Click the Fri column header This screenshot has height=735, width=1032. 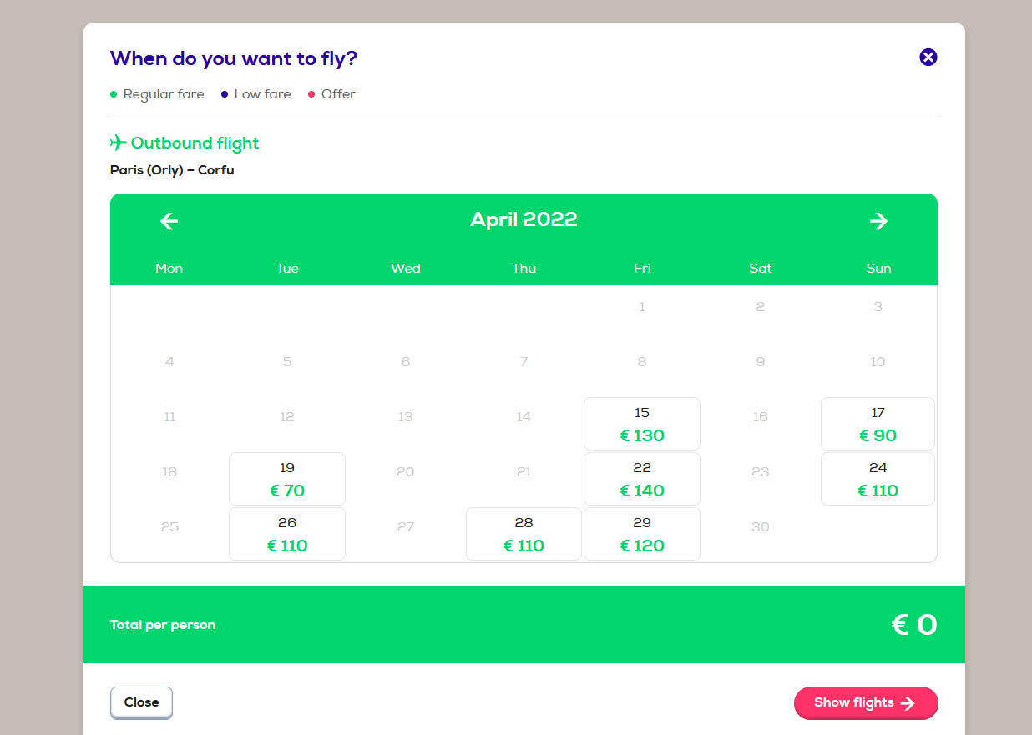coord(642,268)
